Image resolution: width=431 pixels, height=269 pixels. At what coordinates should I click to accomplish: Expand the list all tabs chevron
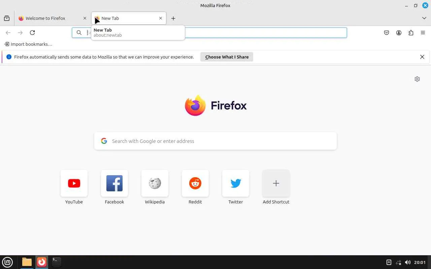424,18
